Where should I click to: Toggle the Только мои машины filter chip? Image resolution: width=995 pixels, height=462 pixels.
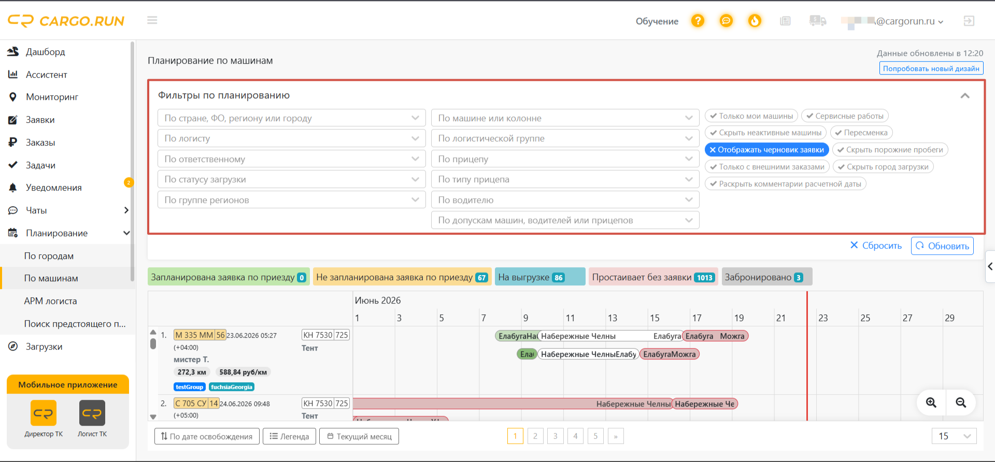[x=751, y=116]
